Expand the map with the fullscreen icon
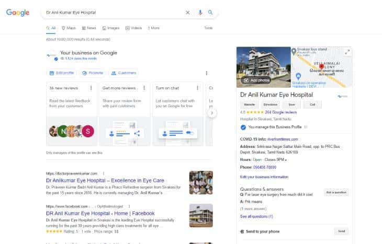The width and height of the screenshot is (382, 244). pyautogui.click(x=347, y=52)
